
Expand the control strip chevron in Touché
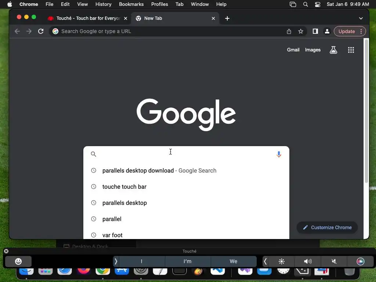point(265,261)
